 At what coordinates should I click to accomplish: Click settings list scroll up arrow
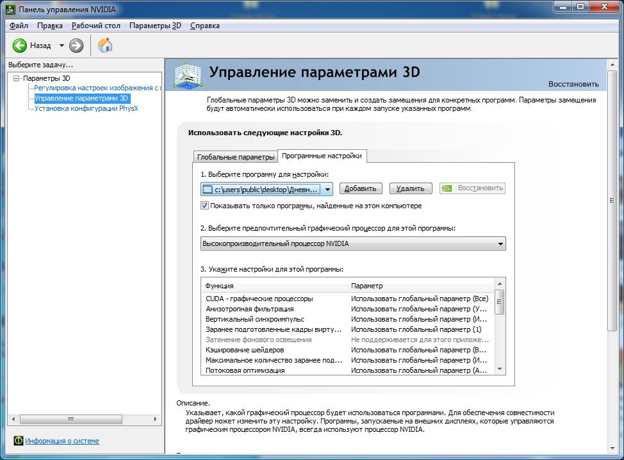500,284
